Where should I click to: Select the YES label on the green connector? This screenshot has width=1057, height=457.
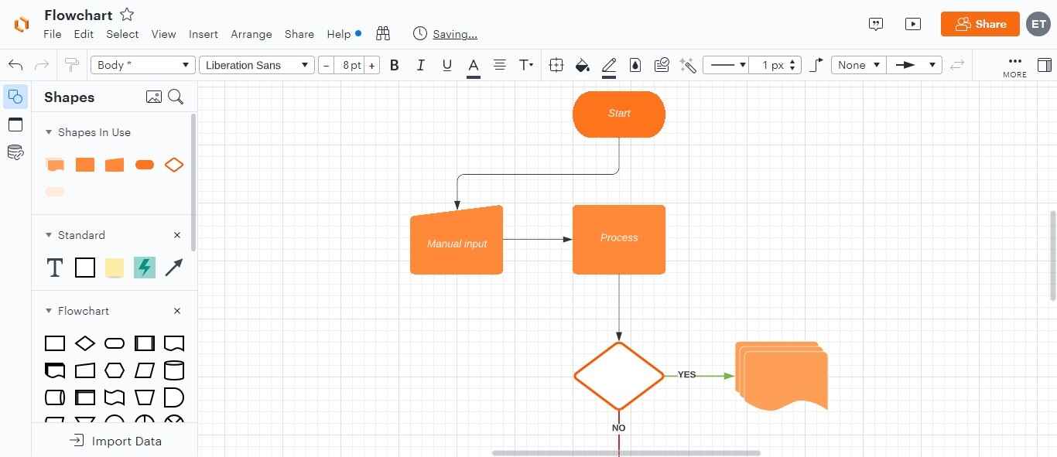(687, 375)
